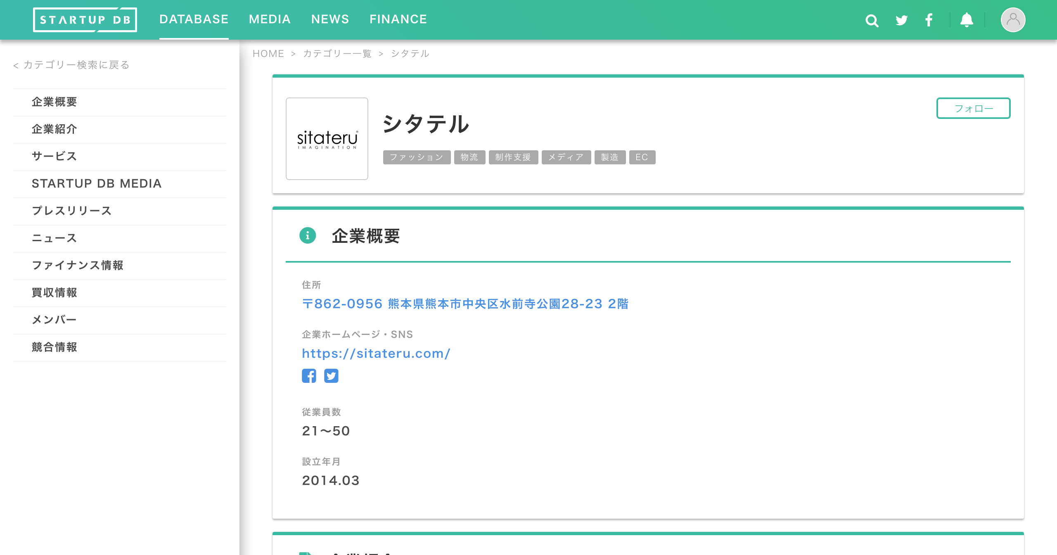Click the company address link
The image size is (1057, 555).
pos(465,304)
